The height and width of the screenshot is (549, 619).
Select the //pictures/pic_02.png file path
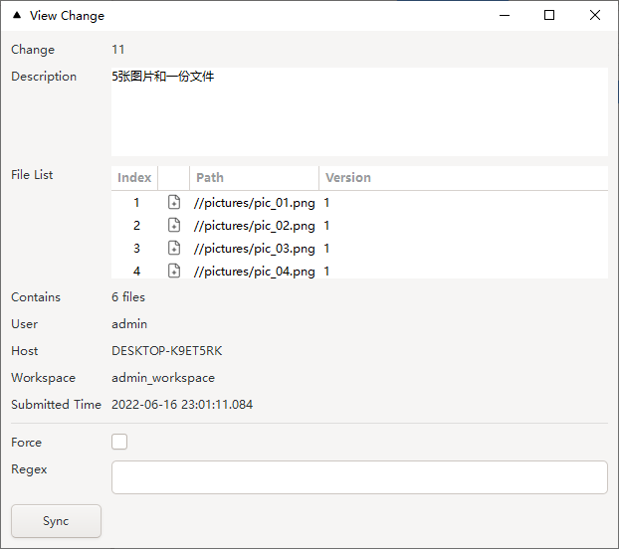(x=255, y=226)
